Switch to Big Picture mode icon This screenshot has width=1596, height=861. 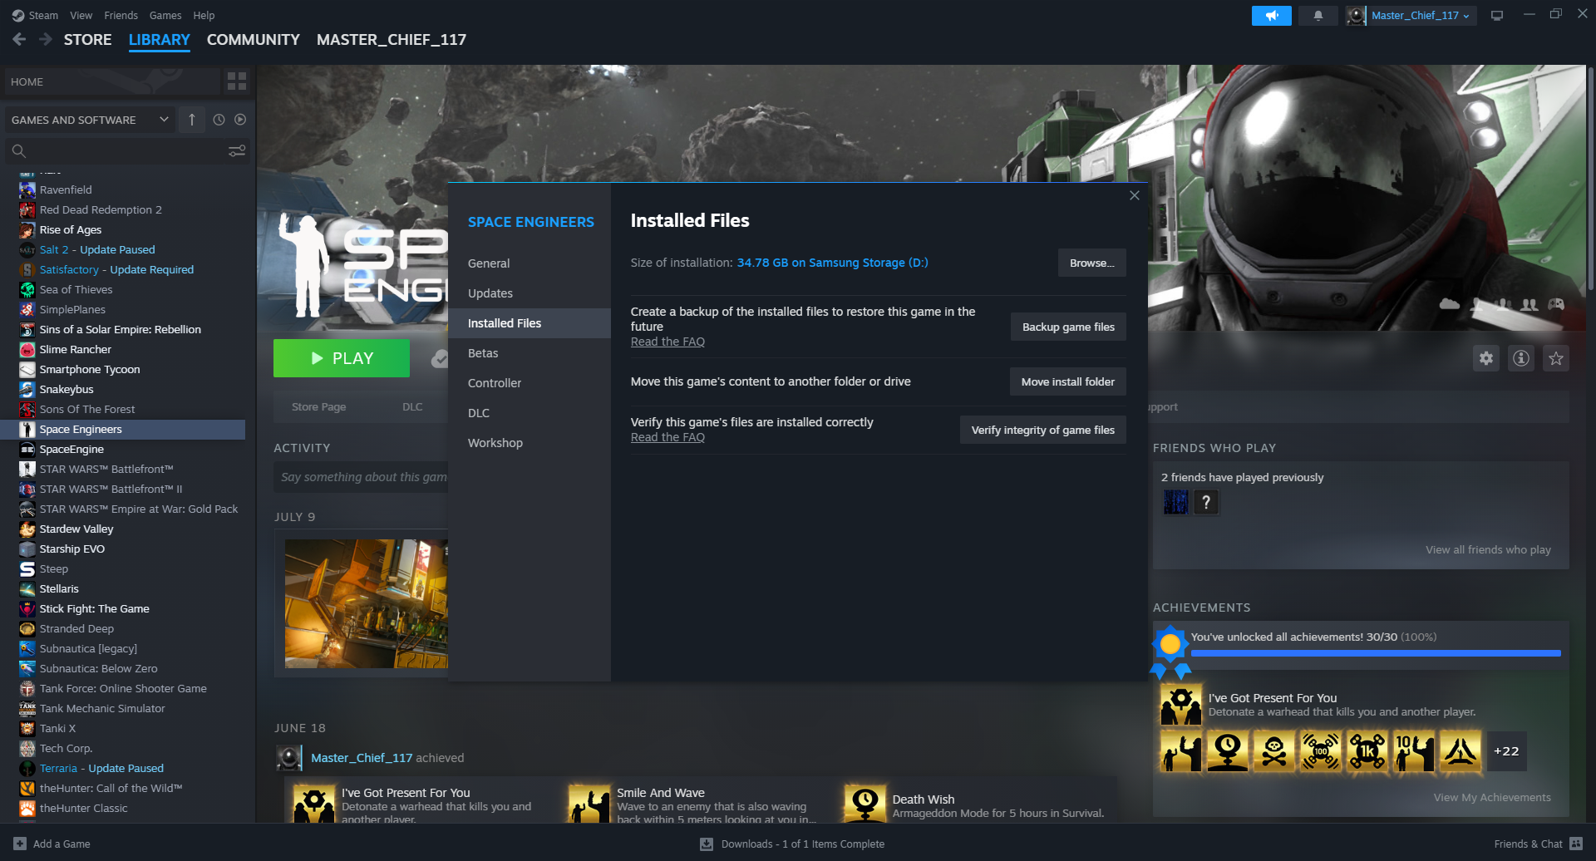point(1497,16)
